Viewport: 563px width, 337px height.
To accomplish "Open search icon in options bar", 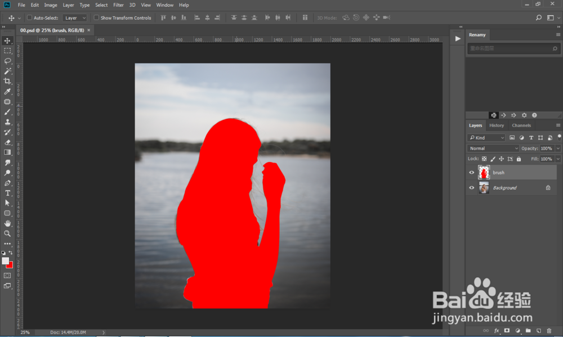I will click(539, 17).
